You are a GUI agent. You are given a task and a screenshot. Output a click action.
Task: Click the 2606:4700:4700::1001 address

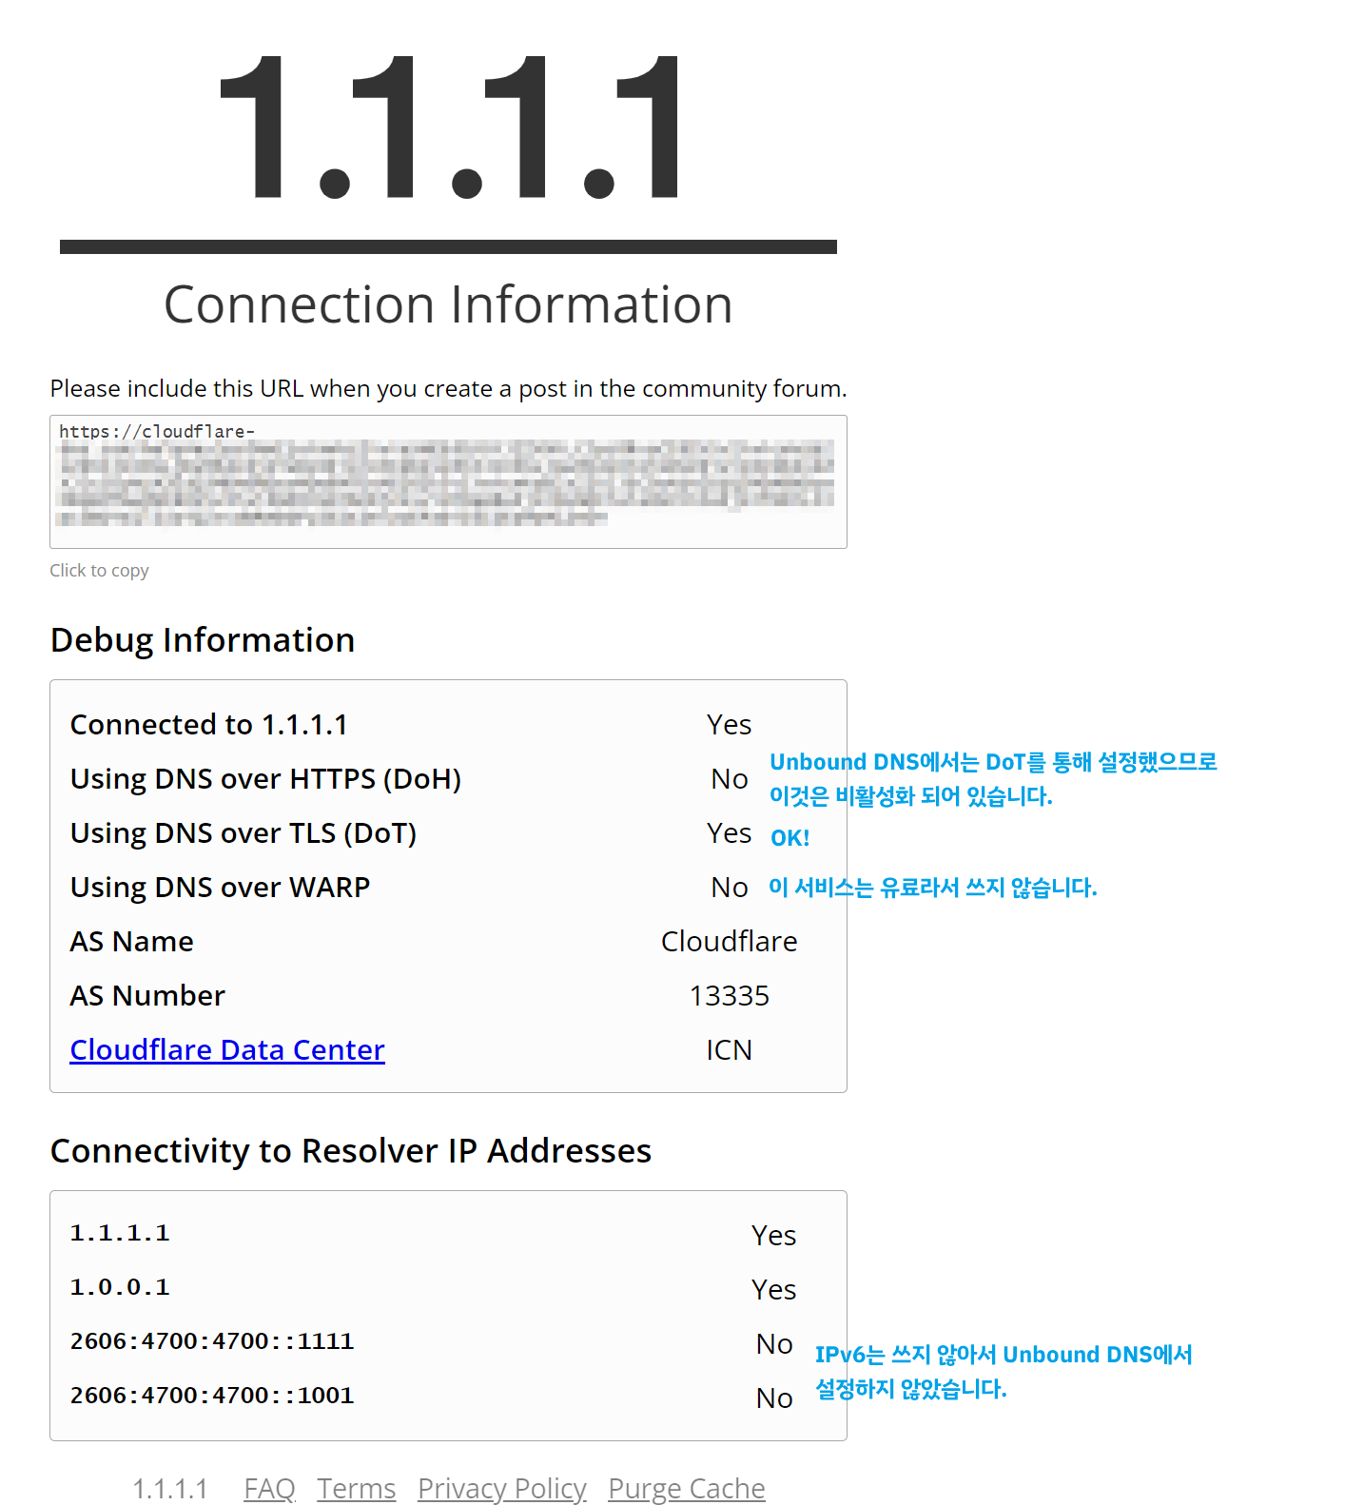click(212, 1396)
